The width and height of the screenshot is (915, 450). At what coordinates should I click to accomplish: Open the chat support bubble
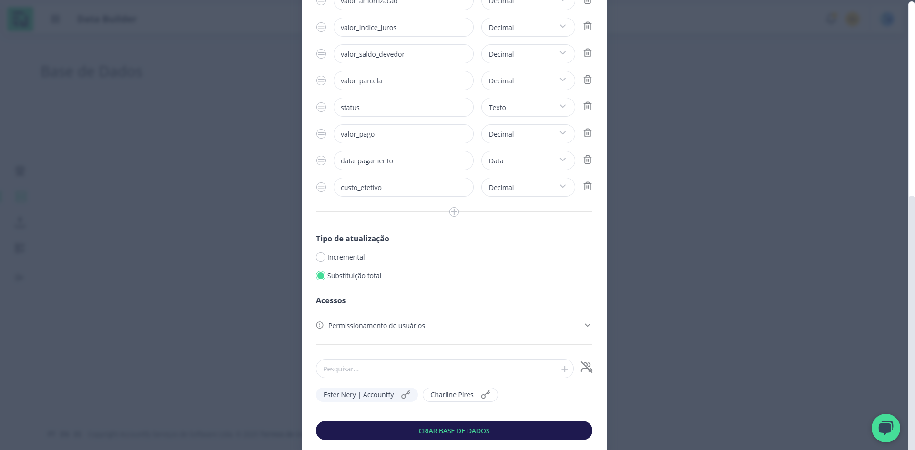[x=885, y=428]
